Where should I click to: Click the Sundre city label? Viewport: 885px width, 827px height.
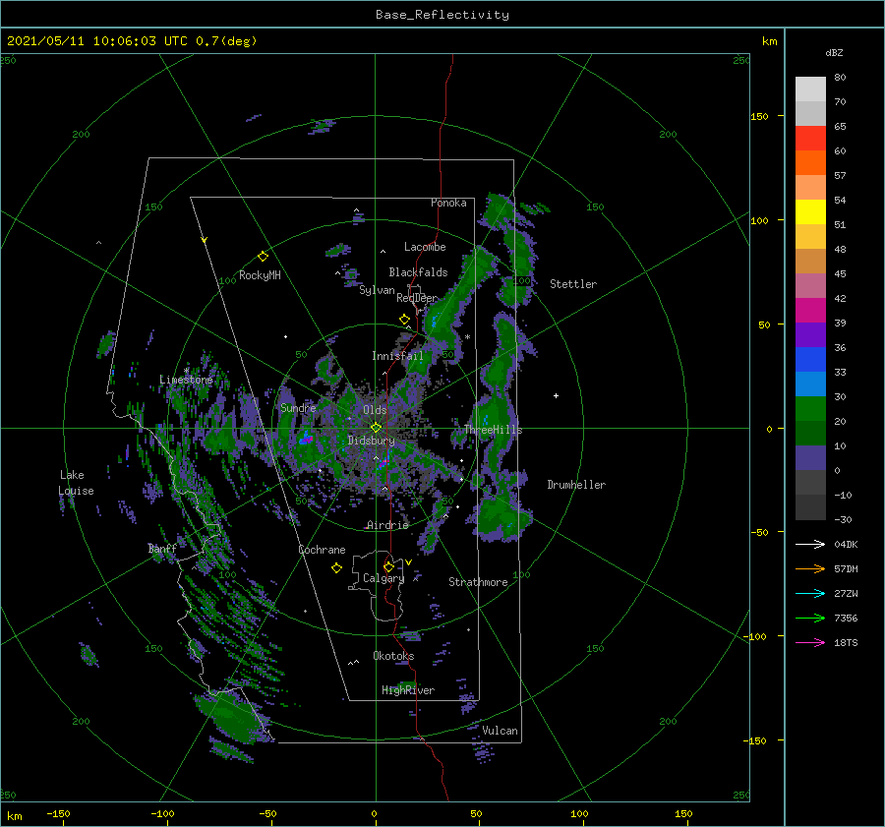[x=298, y=407]
